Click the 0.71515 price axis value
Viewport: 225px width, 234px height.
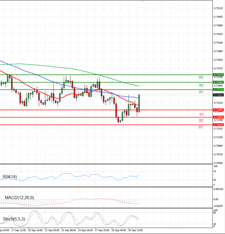coord(218,129)
